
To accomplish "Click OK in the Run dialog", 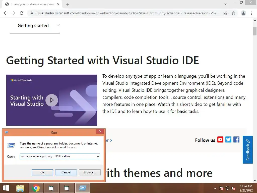I will 42,172.
